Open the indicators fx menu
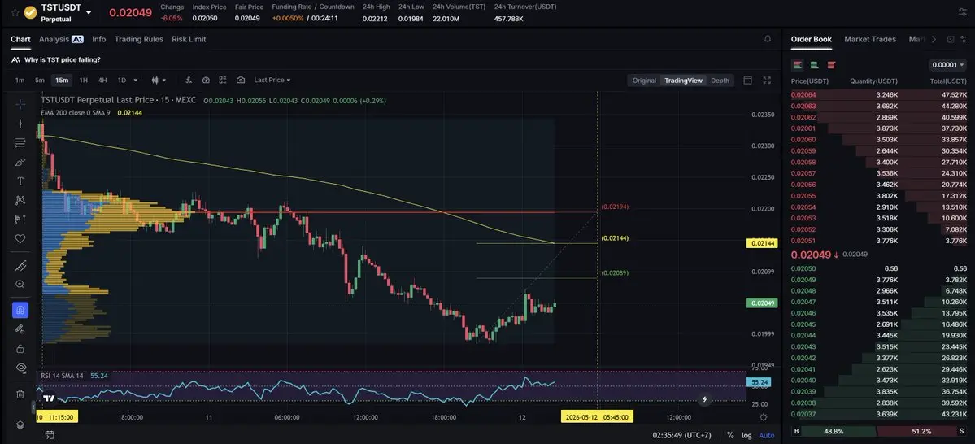 189,81
